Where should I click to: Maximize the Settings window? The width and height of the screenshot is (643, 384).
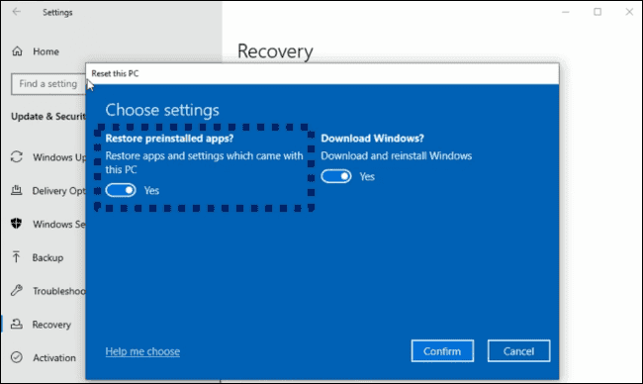[597, 12]
